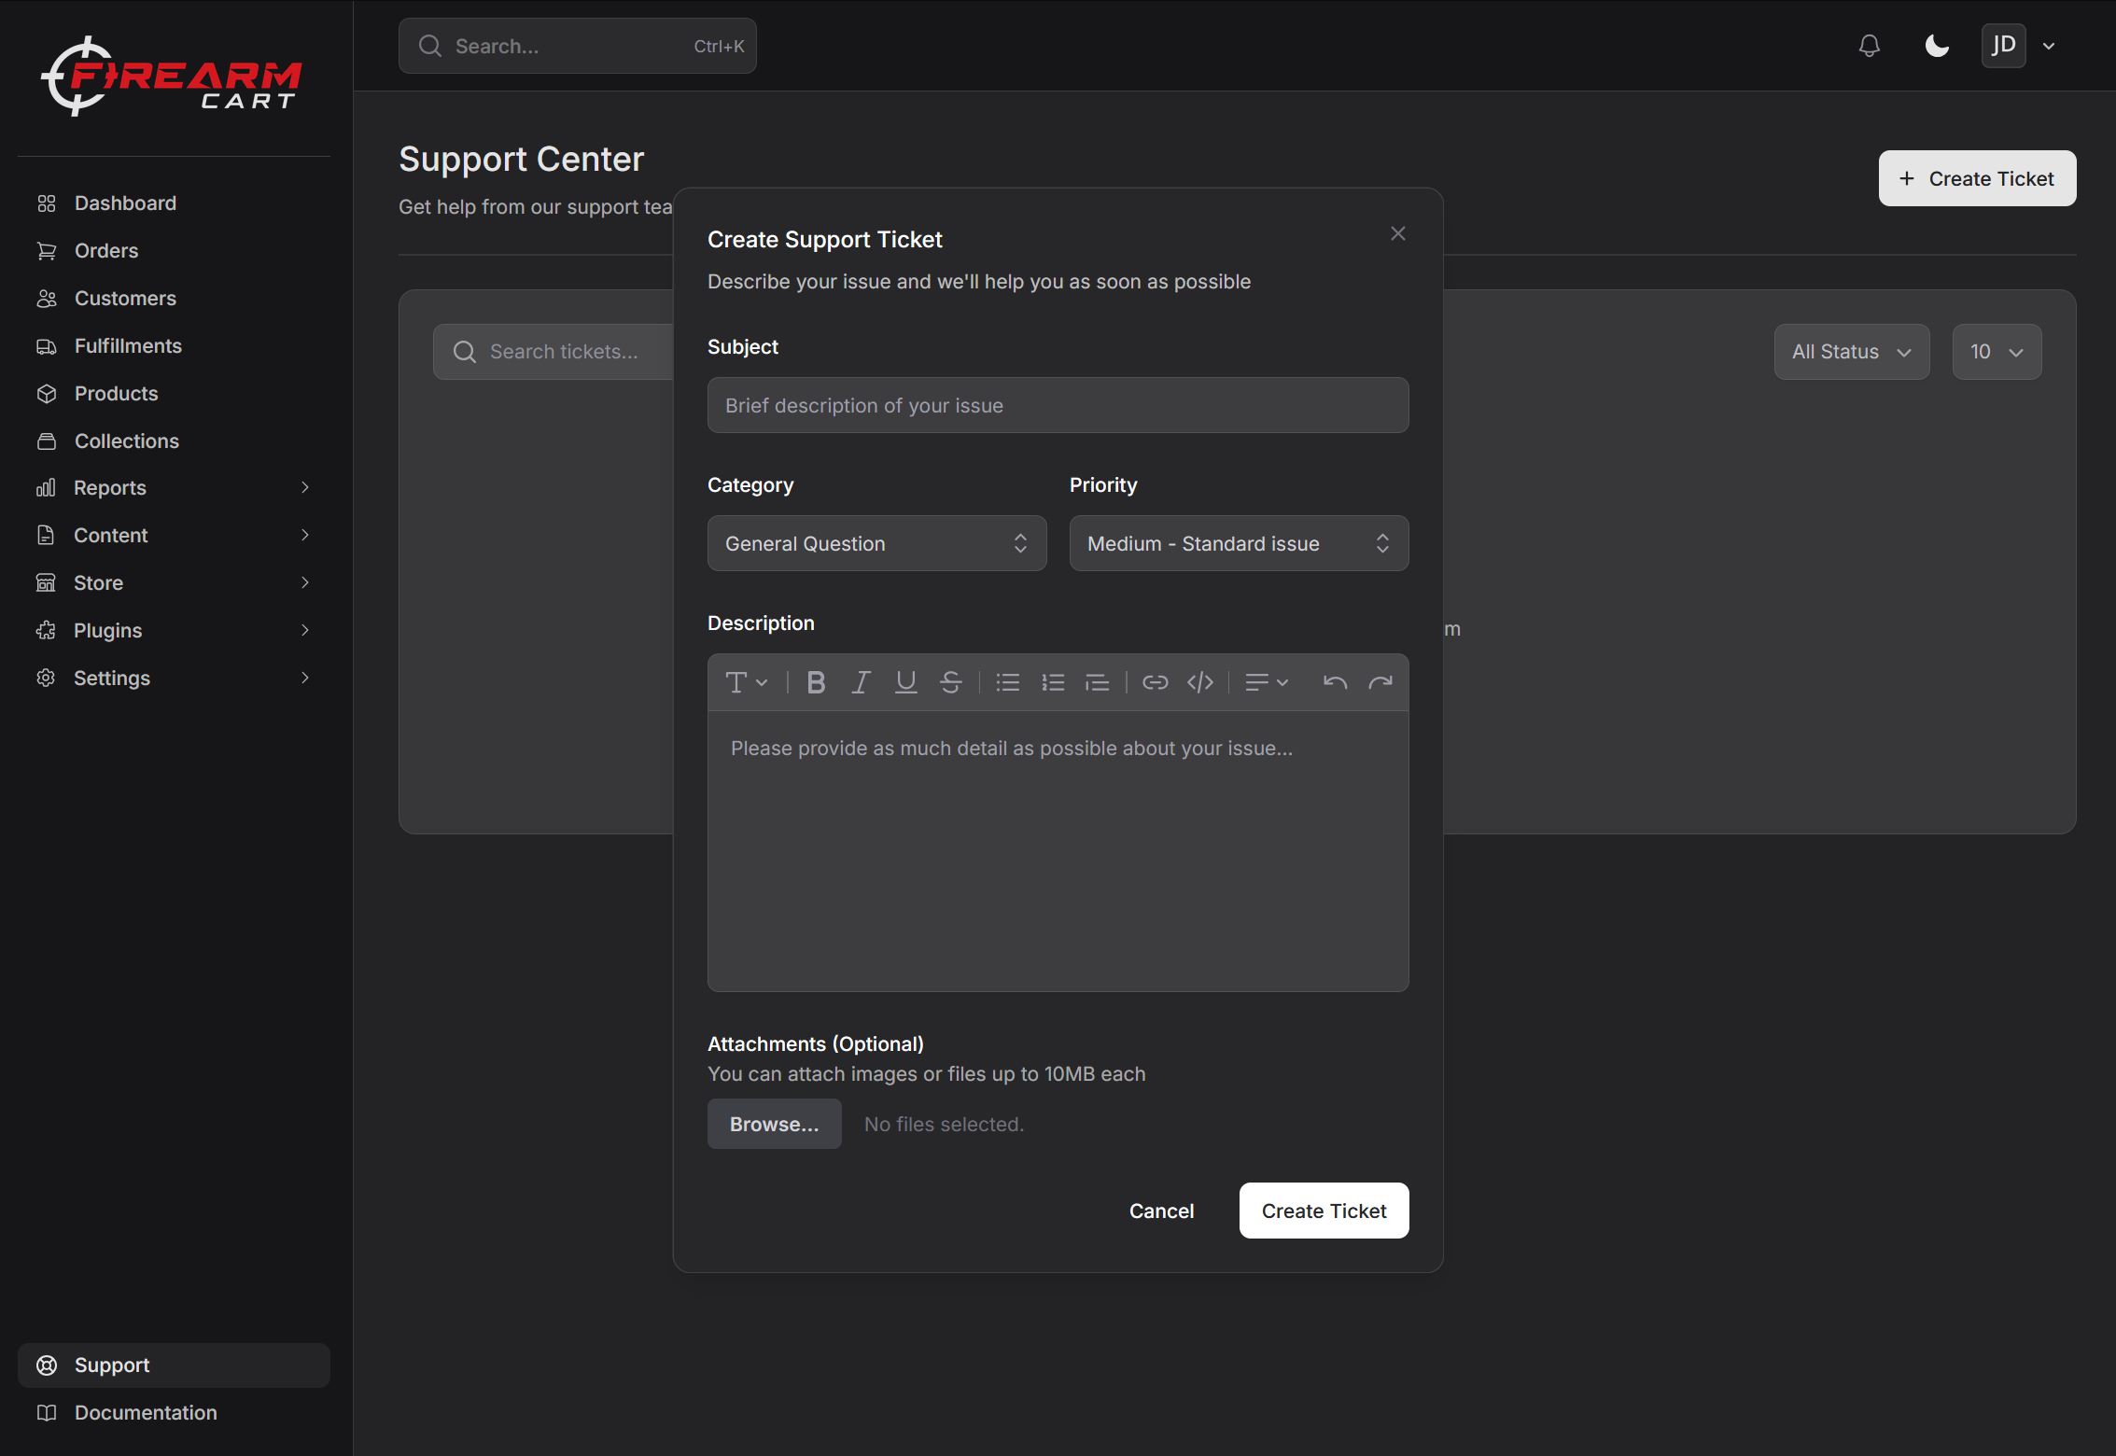Open the Category General Question dropdown
Viewport: 2116px width, 1456px height.
click(x=876, y=543)
